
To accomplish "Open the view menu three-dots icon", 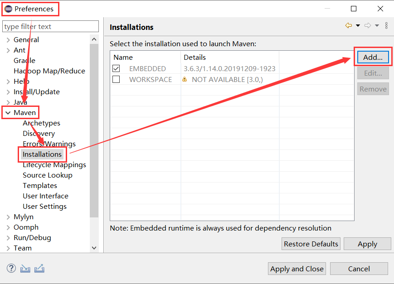I will point(386,25).
